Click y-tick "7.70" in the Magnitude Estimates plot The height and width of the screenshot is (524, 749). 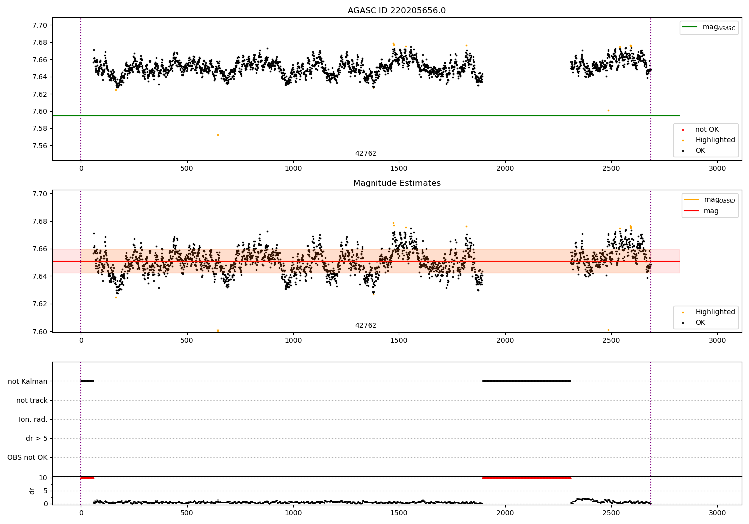coord(39,194)
